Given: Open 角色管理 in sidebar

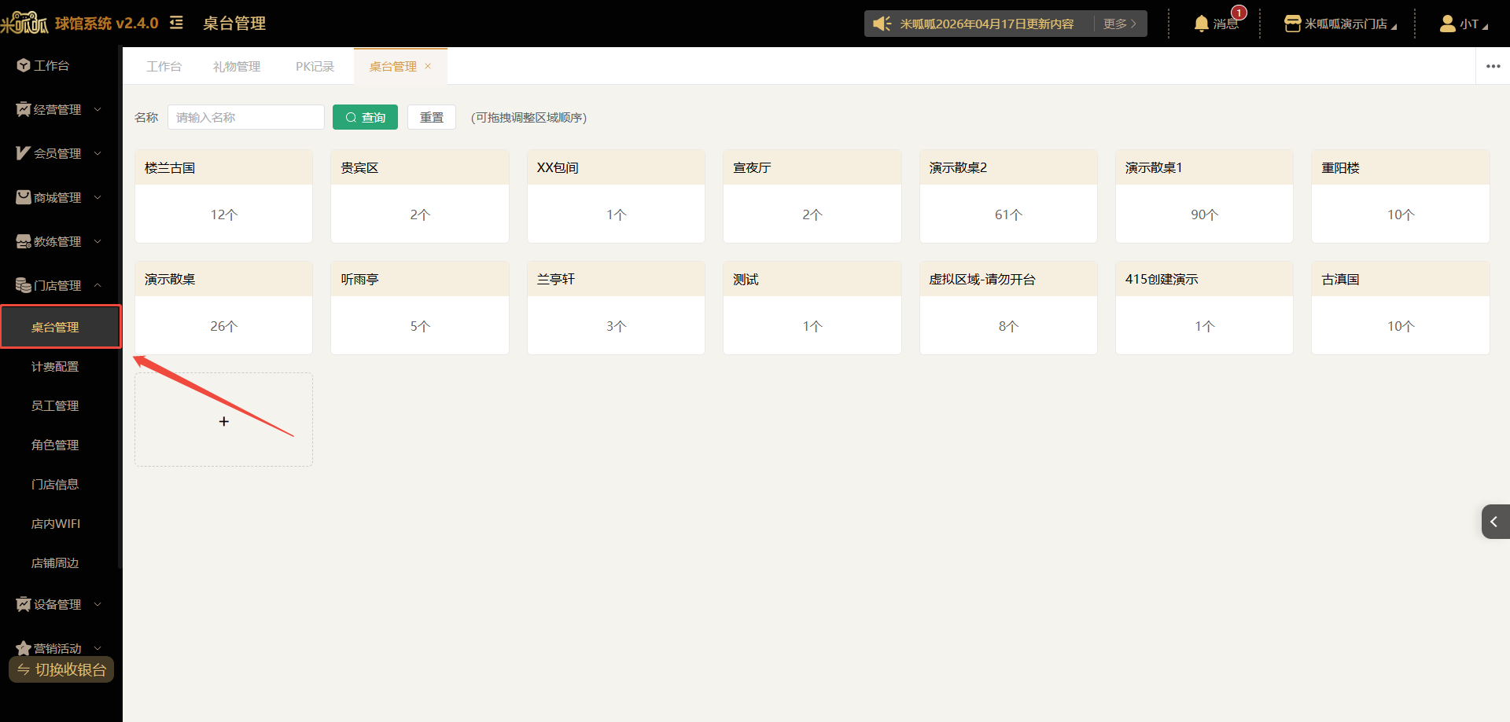Looking at the screenshot, I should click(55, 445).
